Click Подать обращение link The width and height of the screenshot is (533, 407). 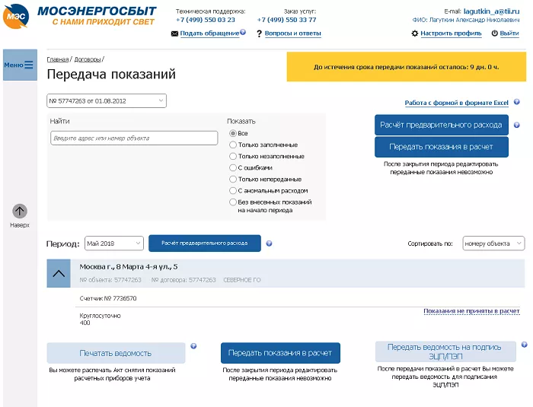click(209, 33)
